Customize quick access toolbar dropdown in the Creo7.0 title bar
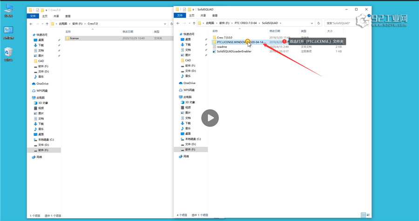Screen dimensions: 419x221 [47, 10]
